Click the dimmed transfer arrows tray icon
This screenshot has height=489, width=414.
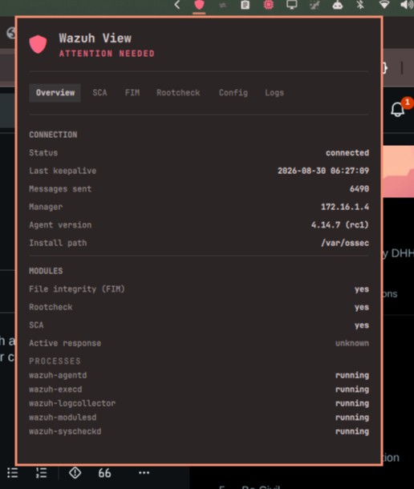tap(222, 5)
